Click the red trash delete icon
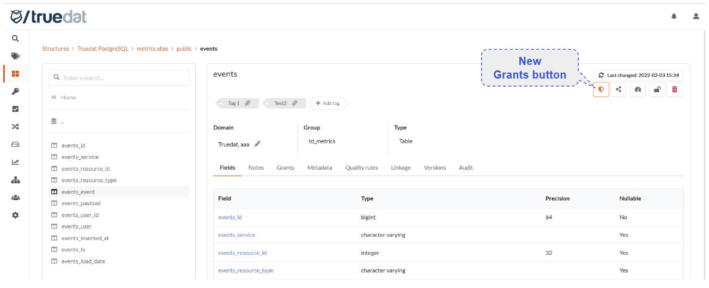 674,89
